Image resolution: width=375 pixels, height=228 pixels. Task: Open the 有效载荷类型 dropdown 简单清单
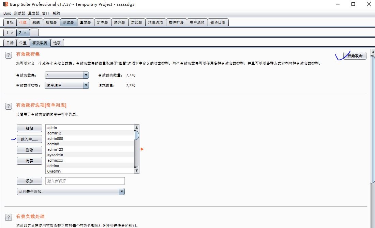[67, 85]
